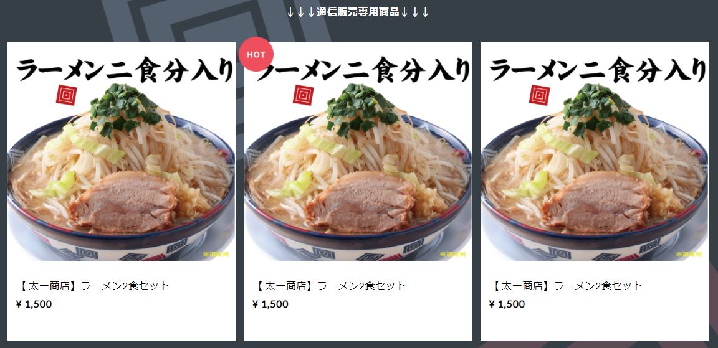Click red square logo in first product image

(67, 95)
